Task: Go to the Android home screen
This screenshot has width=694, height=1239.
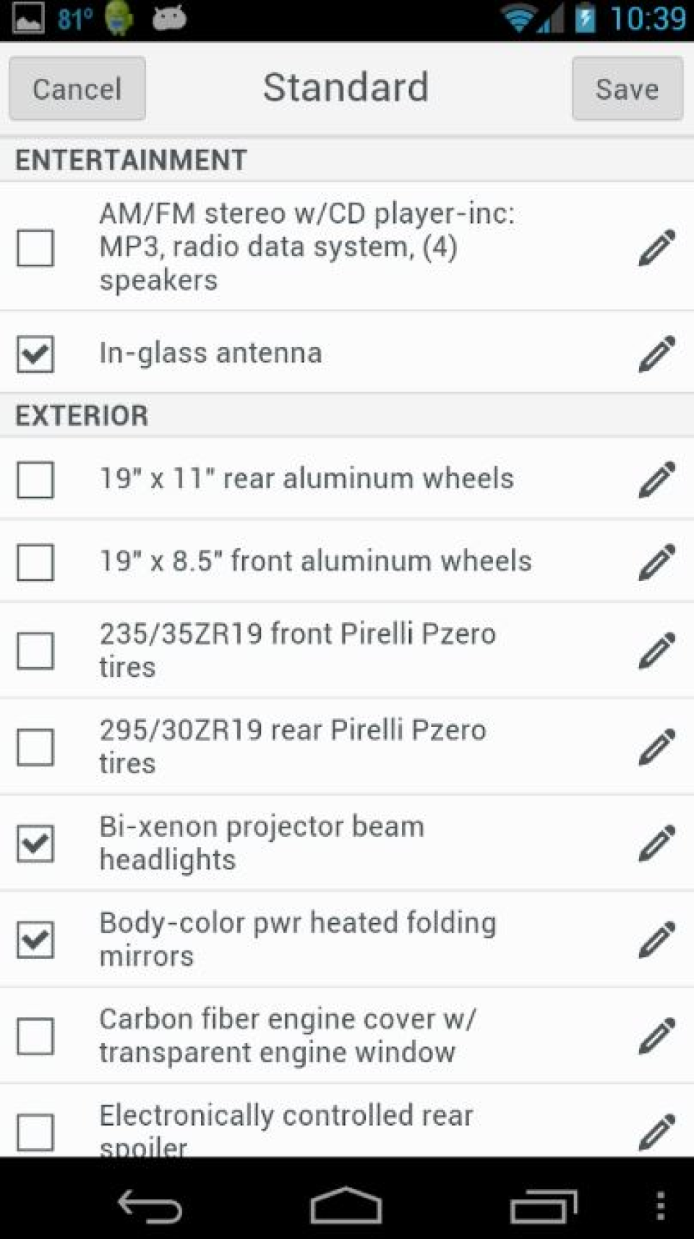Action: (346, 1206)
